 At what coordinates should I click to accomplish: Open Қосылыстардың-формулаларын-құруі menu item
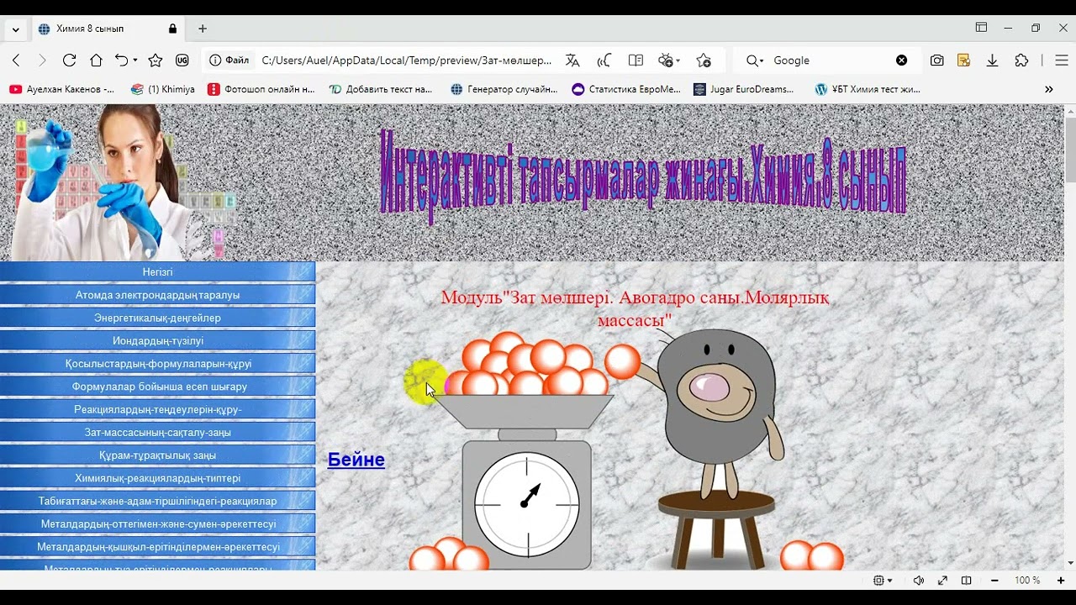coord(157,363)
